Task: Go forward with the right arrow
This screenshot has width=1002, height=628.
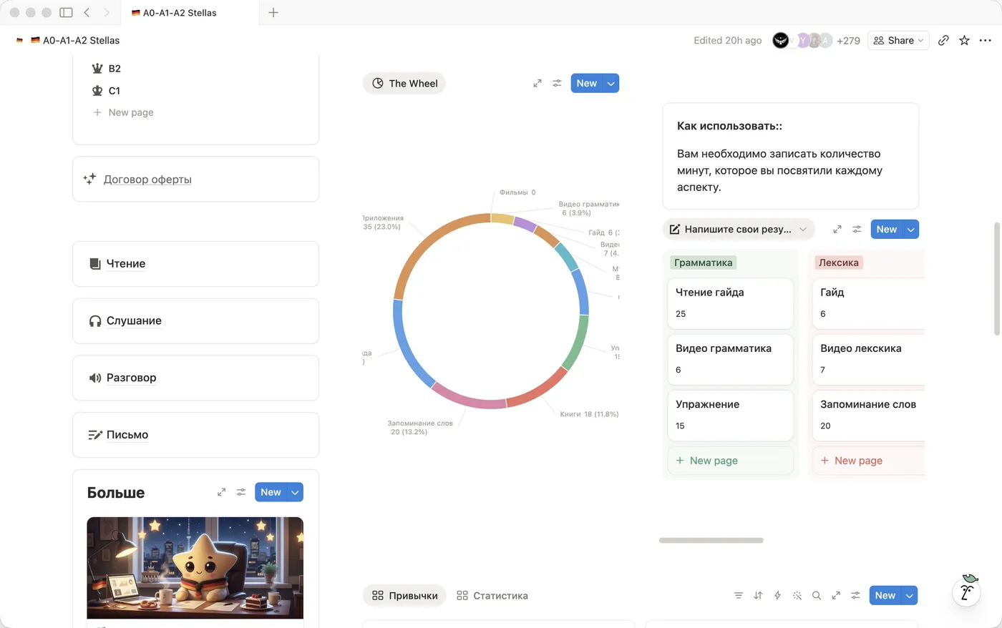Action: 107,12
